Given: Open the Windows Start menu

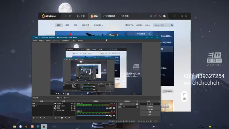Looking at the screenshot, I should click(3, 126).
